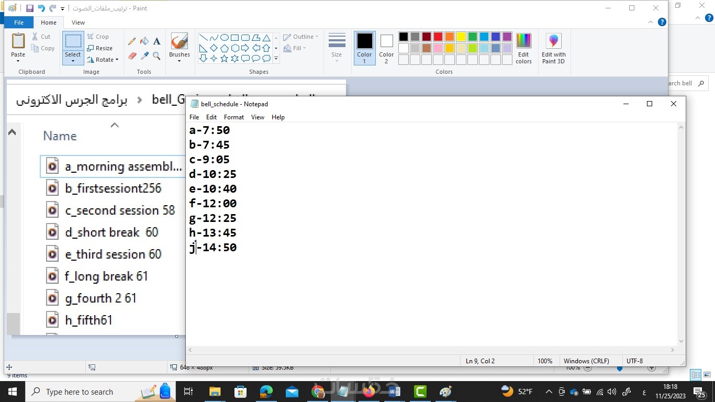This screenshot has height=402, width=715.
Task: Collapse the Paint ribbon with the chevron
Action: pyautogui.click(x=651, y=23)
